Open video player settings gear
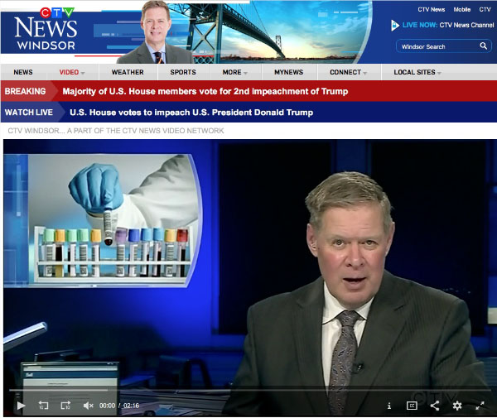Screen dimensions: 497x418 456,406
